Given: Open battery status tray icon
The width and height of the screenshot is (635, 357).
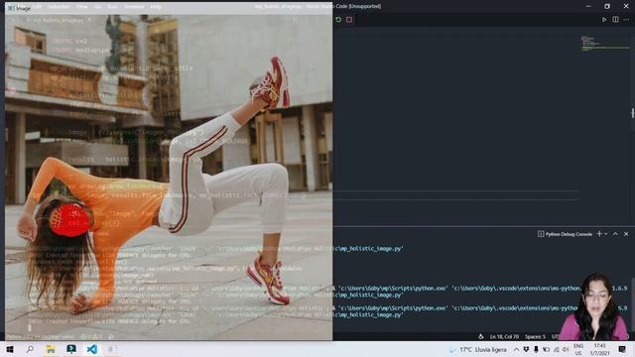Looking at the screenshot, I should pos(546,349).
